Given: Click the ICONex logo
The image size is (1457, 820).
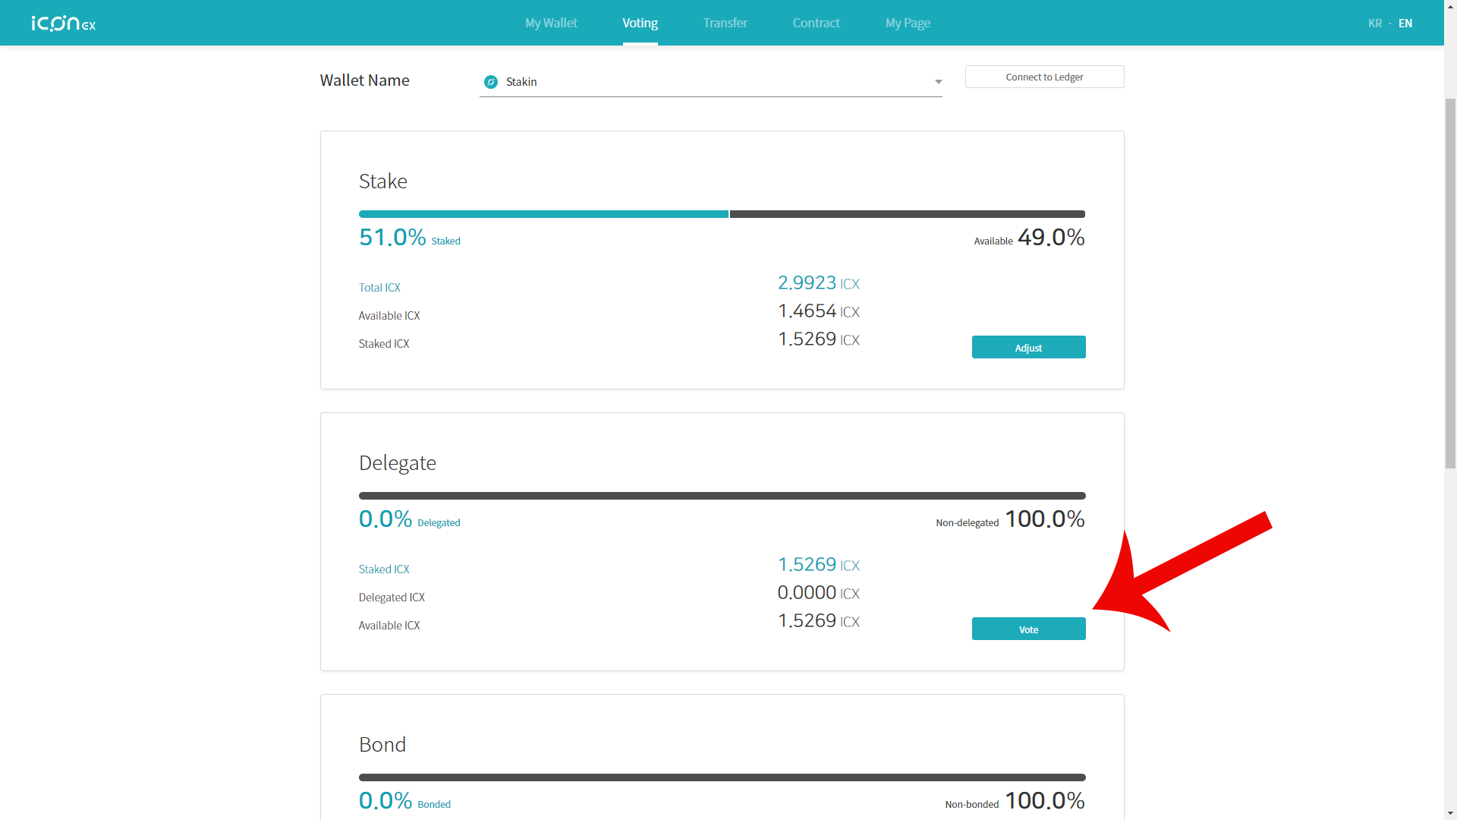Looking at the screenshot, I should [64, 24].
